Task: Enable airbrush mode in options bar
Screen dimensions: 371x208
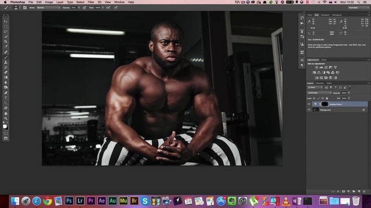Action: tap(108, 8)
